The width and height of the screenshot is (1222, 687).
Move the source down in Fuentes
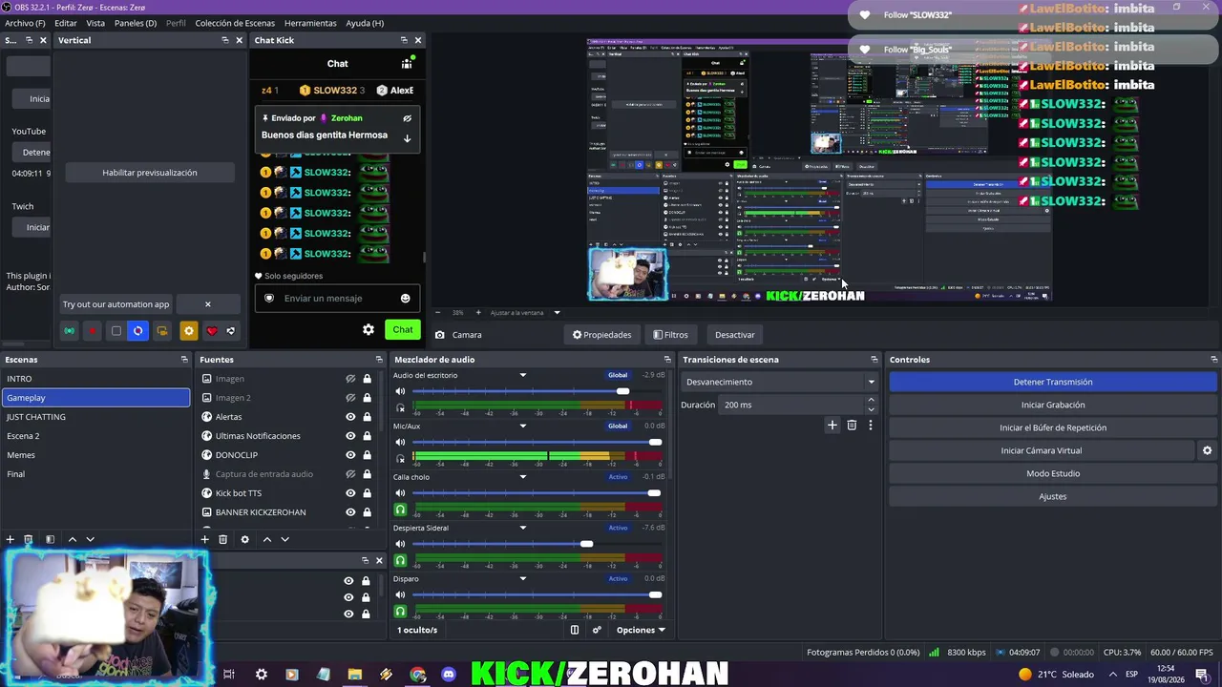coord(284,539)
